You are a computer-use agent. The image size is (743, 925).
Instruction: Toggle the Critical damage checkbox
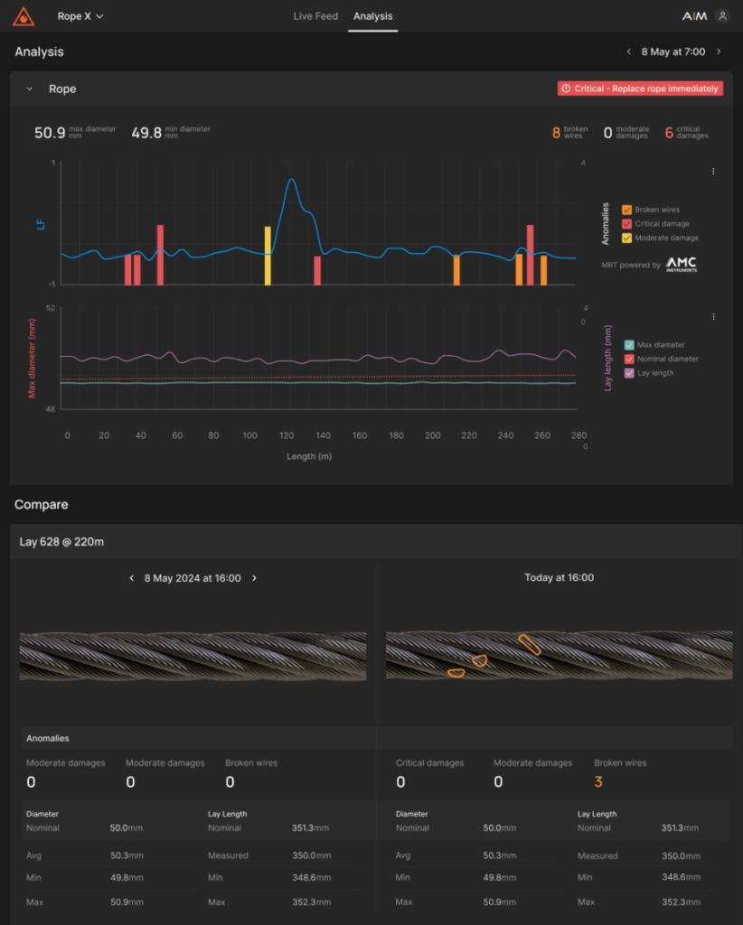click(626, 224)
